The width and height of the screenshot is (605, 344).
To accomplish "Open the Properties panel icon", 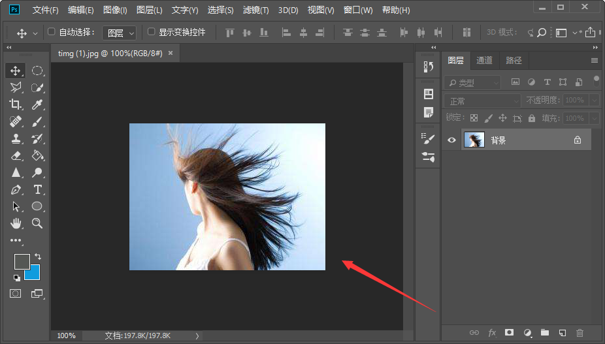I will coord(428,94).
